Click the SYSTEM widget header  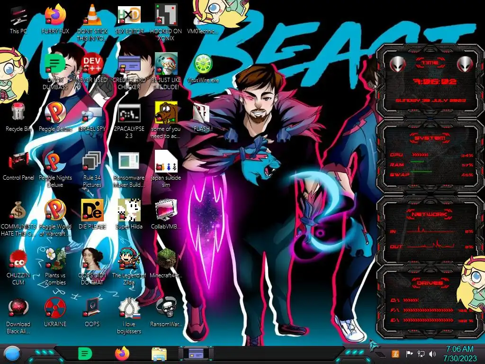click(x=430, y=138)
